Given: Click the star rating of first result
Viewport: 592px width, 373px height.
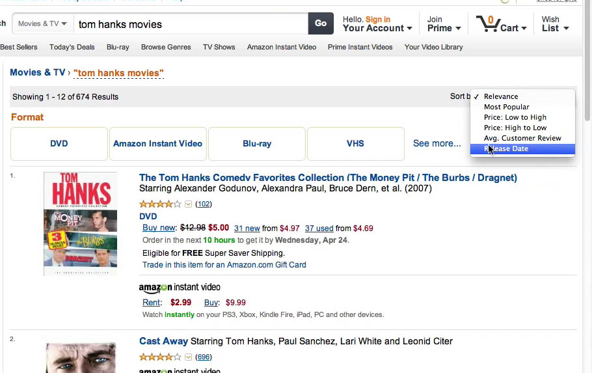Looking at the screenshot, I should [x=160, y=204].
